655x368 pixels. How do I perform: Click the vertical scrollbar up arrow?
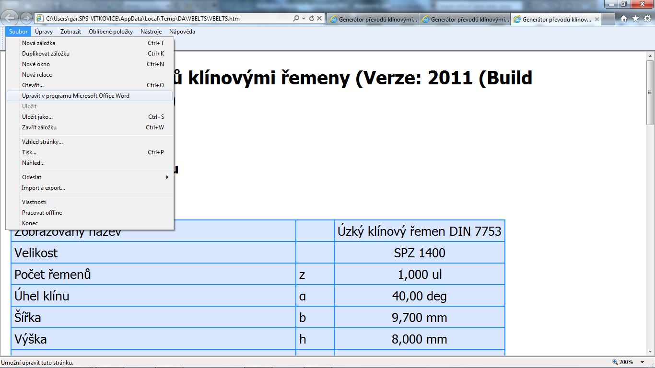click(x=650, y=56)
